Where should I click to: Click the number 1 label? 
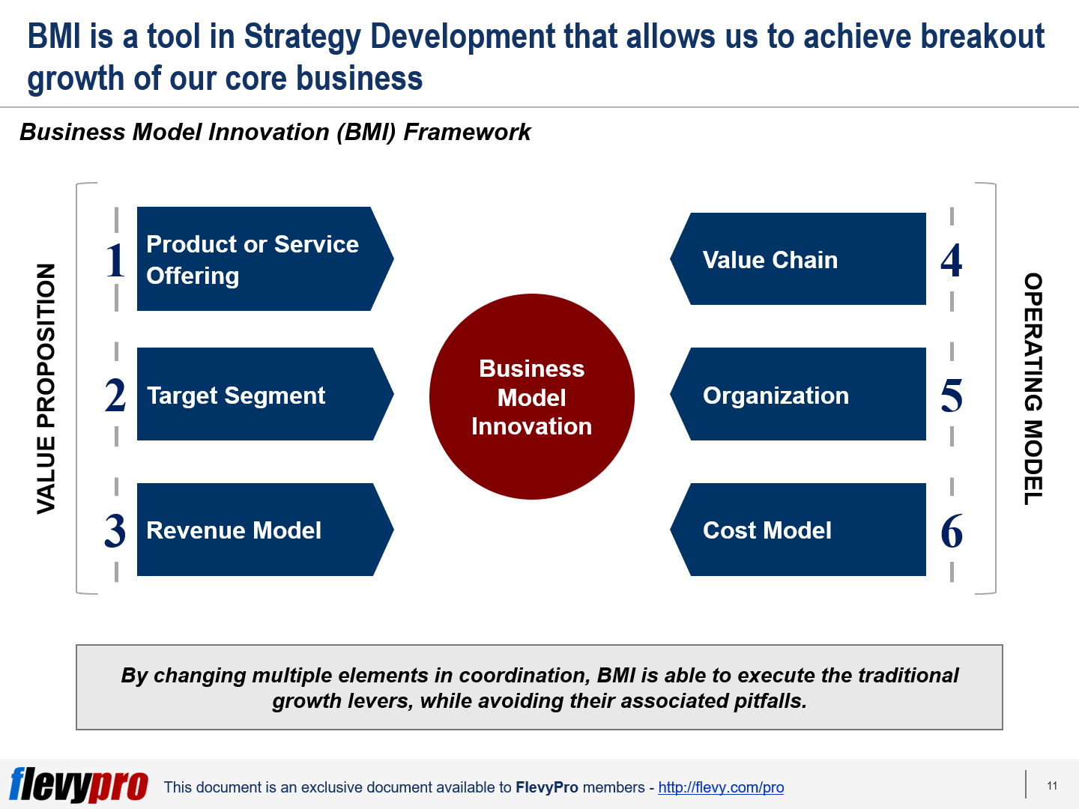115,261
